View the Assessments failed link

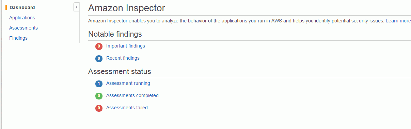pyautogui.click(x=127, y=108)
